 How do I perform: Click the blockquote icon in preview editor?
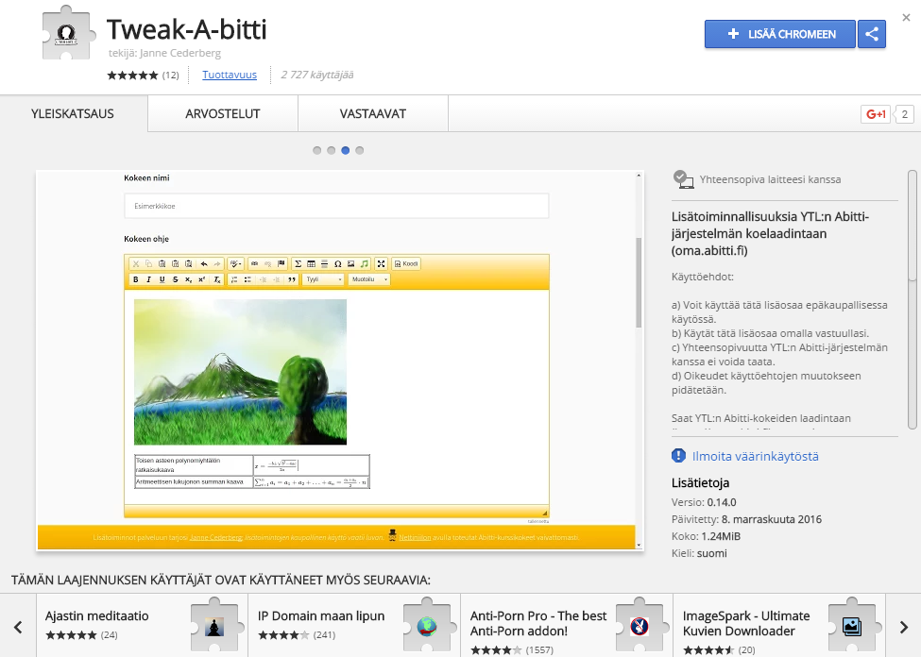pyautogui.click(x=292, y=279)
